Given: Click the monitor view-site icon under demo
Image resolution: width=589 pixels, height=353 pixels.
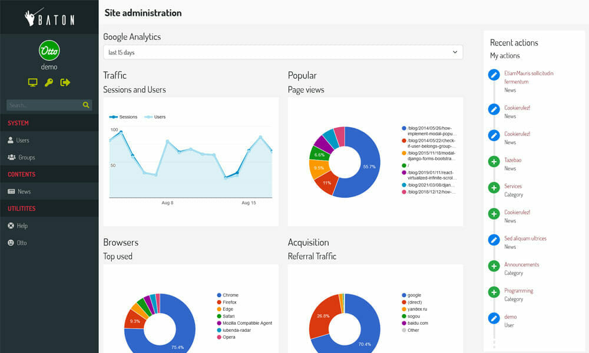Looking at the screenshot, I should point(33,82).
